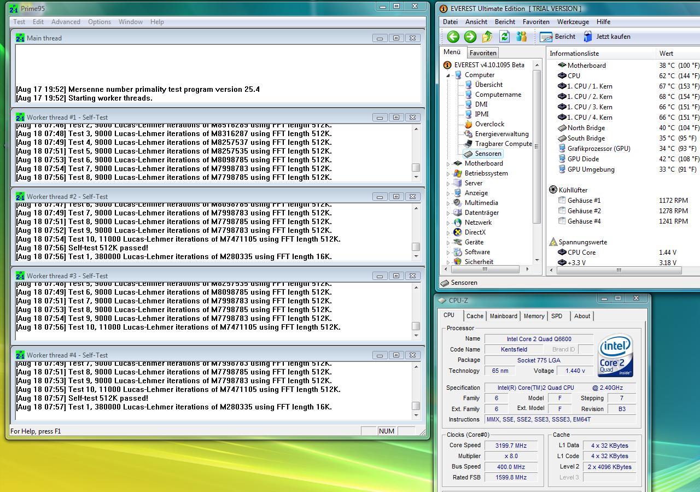Click the sensor list horizontal scrollbar thumb
Image resolution: width=700 pixels, height=492 pixels.
[619, 270]
